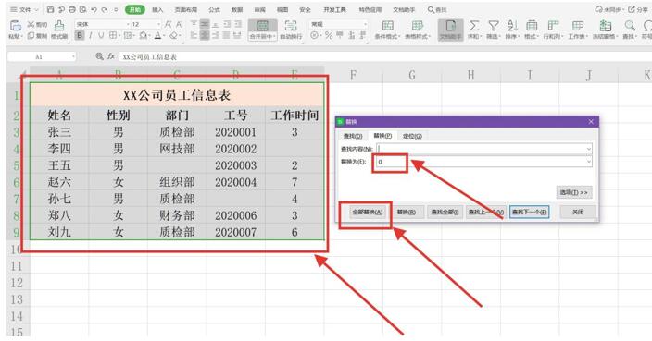652x341 pixels.
Task: Click the Sort (排序) icon
Action: [x=512, y=26]
